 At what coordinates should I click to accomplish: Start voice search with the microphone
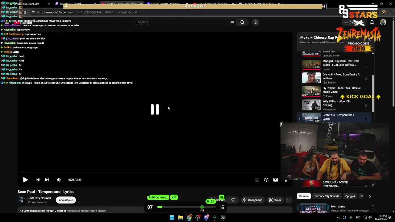point(255,22)
